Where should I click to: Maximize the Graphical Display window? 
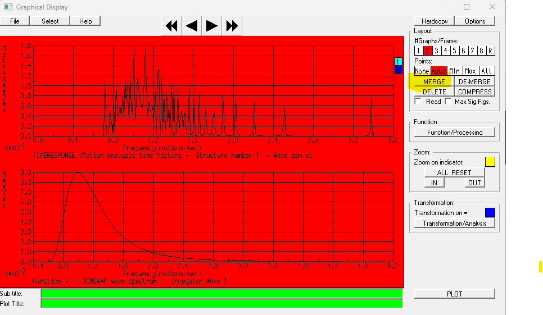(x=467, y=7)
